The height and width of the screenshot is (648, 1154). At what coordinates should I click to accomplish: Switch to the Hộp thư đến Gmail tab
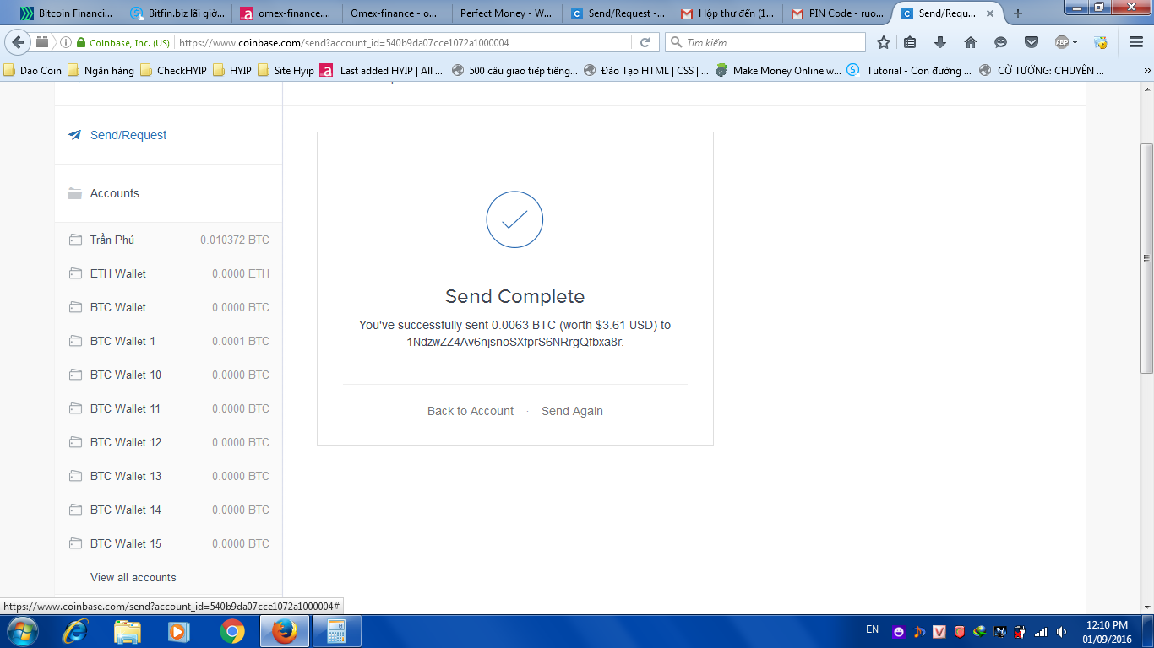point(726,13)
